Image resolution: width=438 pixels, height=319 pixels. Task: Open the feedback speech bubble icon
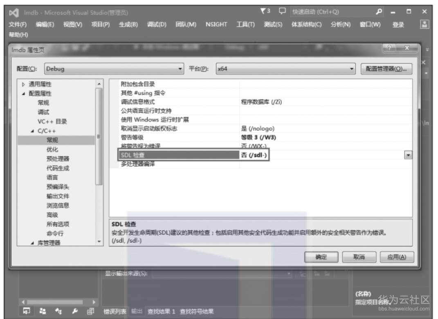pyautogui.click(x=283, y=11)
